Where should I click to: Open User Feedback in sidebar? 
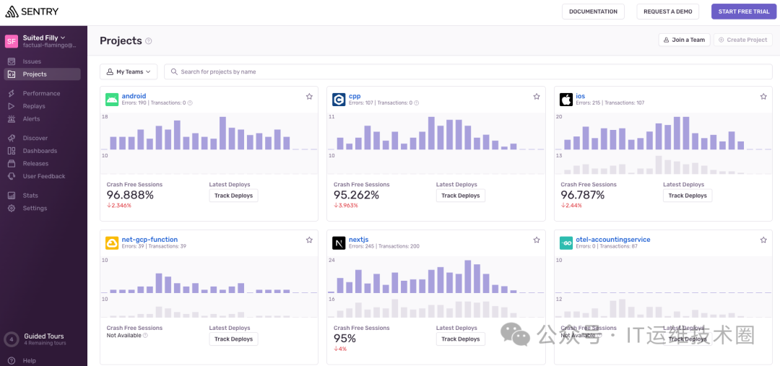(x=44, y=177)
